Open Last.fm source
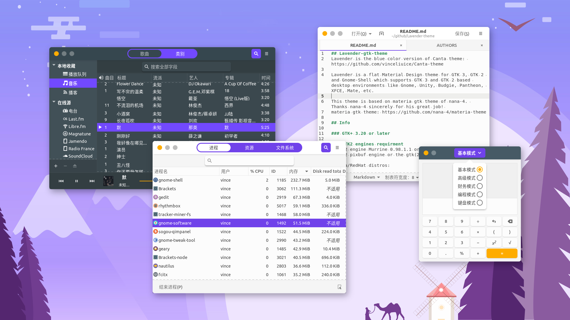The width and height of the screenshot is (570, 320). [x=73, y=119]
